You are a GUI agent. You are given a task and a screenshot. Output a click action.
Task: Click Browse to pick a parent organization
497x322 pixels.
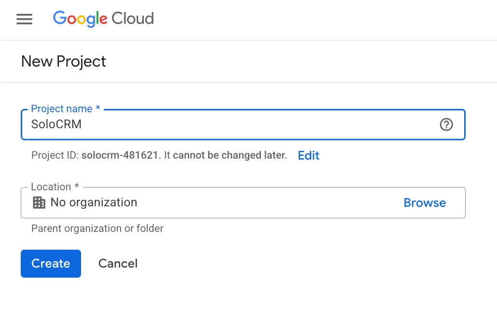[425, 202]
